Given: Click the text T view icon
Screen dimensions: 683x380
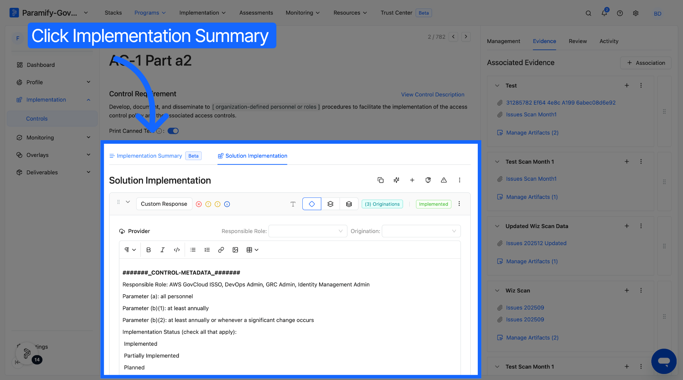Looking at the screenshot, I should tap(293, 204).
